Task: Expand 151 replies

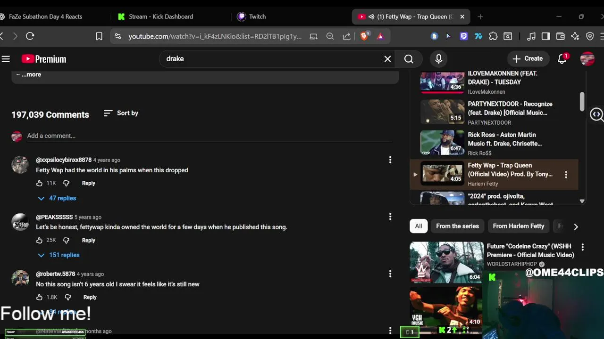Action: coord(59,255)
